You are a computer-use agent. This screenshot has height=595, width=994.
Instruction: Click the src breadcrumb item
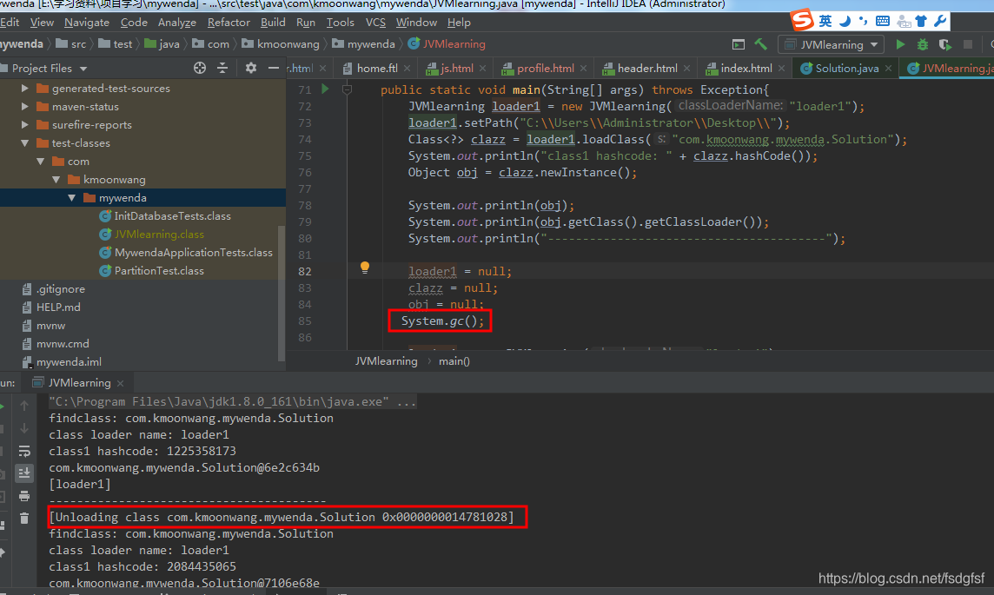pyautogui.click(x=70, y=43)
